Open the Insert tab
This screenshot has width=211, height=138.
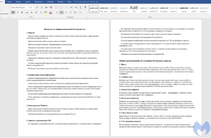(x=9, y=2)
